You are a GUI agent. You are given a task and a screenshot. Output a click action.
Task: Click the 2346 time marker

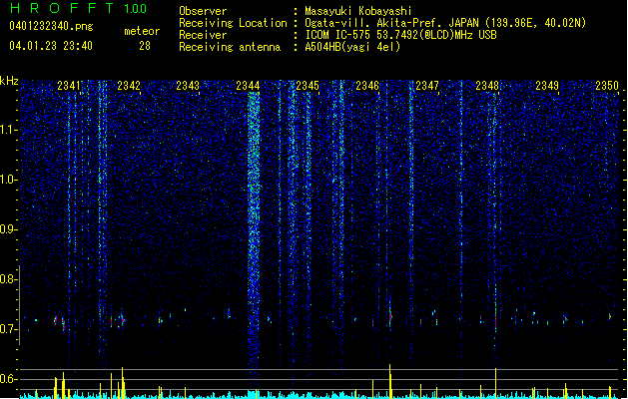click(367, 86)
